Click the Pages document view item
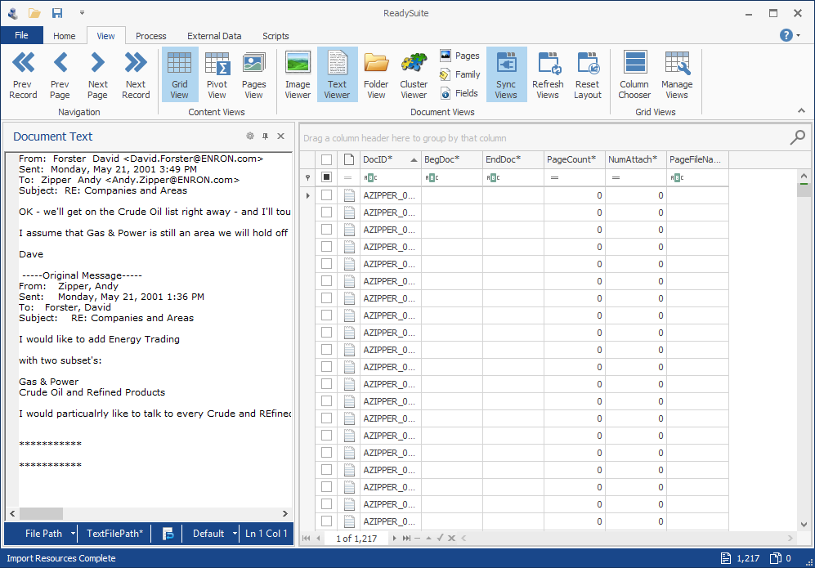 click(459, 56)
